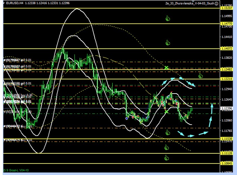Click the 1.15207 yellow price level tag
This screenshot has height=175, width=237.
227,8
